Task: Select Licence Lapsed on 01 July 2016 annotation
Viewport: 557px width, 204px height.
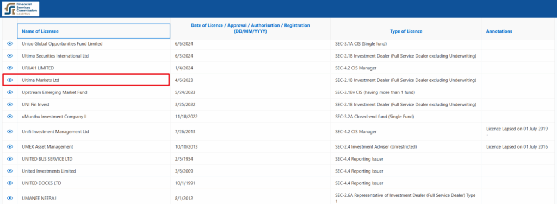Action: [517, 146]
